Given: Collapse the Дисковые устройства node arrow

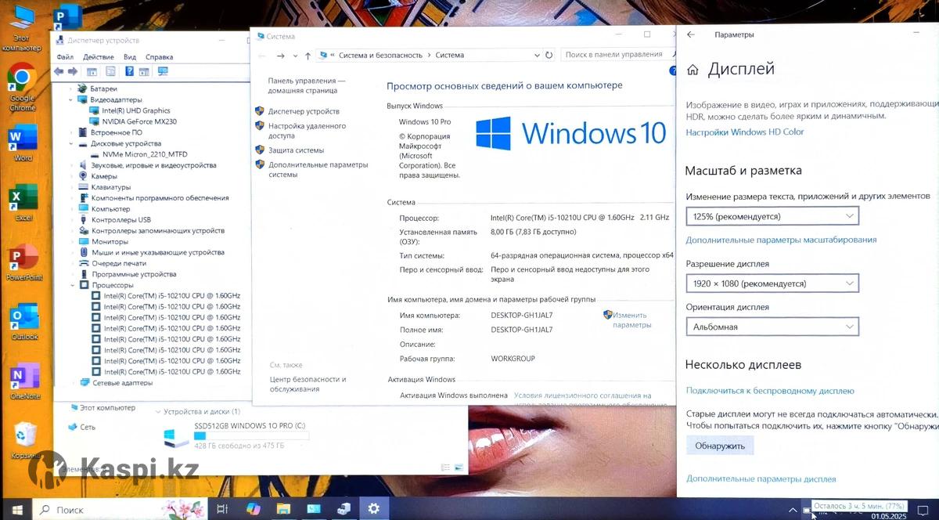Looking at the screenshot, I should [x=71, y=143].
